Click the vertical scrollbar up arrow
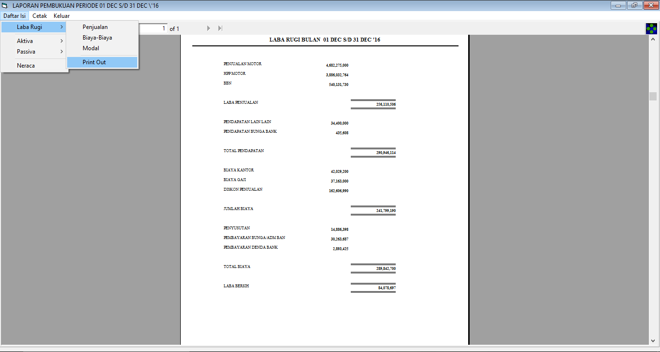Screen dimensions: 660x352 [653, 39]
